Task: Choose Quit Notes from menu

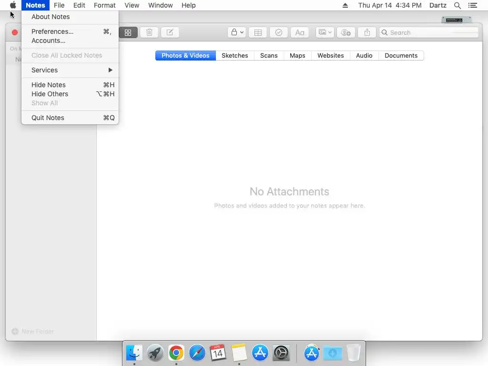Action: (x=70, y=118)
